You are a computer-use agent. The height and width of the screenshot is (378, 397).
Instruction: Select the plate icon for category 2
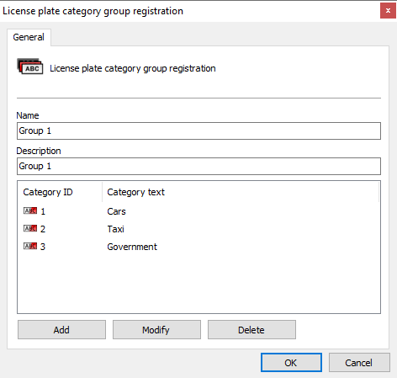[30, 228]
